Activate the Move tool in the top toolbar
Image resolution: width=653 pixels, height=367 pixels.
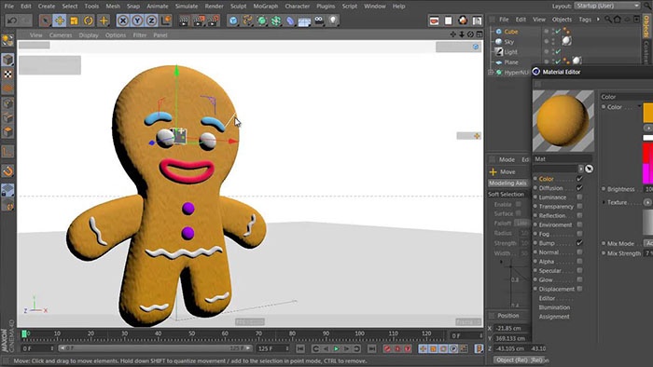(60, 20)
